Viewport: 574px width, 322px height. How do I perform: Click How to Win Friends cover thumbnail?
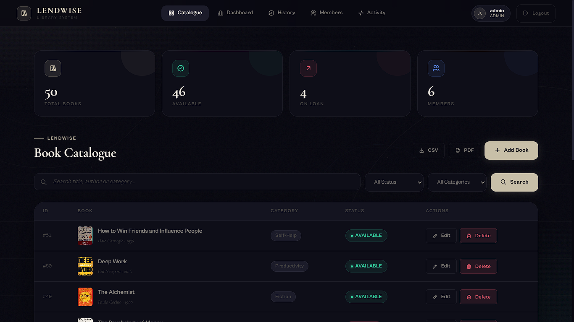(x=85, y=236)
